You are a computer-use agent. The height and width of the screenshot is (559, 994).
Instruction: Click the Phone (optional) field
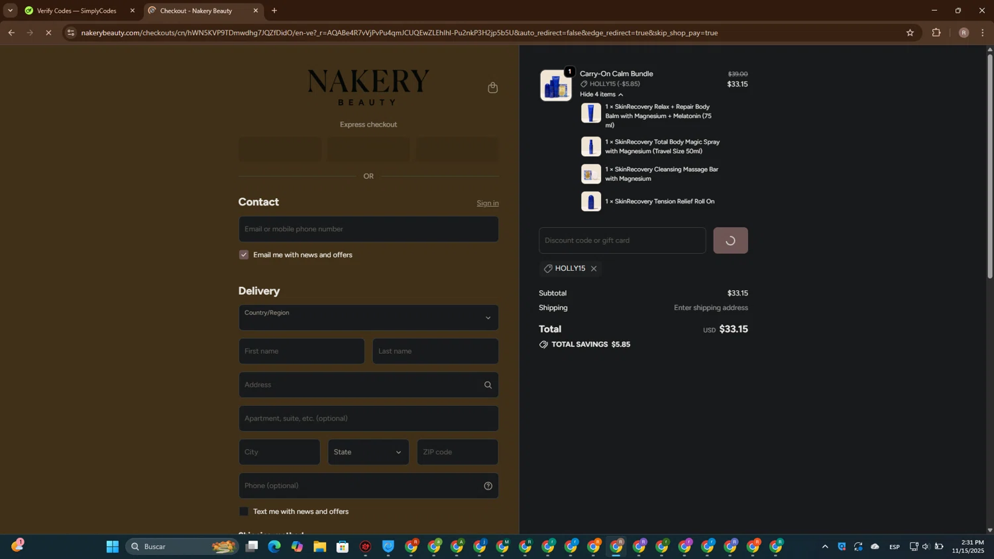(x=368, y=485)
